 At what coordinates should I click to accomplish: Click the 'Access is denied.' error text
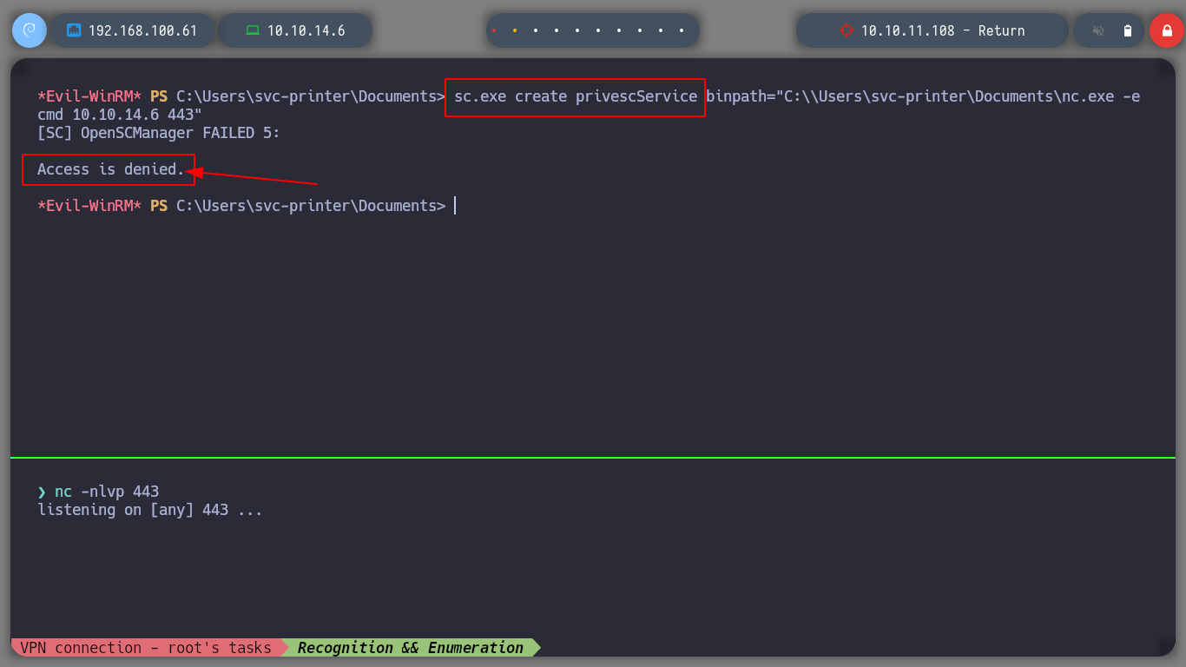coord(110,169)
